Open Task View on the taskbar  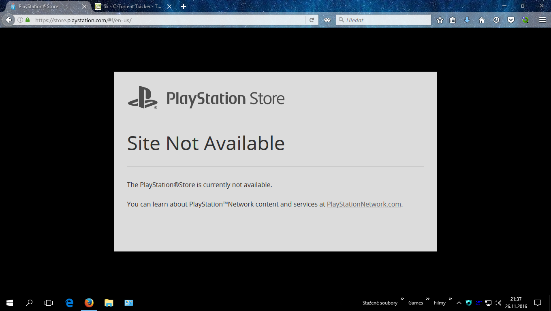click(49, 302)
